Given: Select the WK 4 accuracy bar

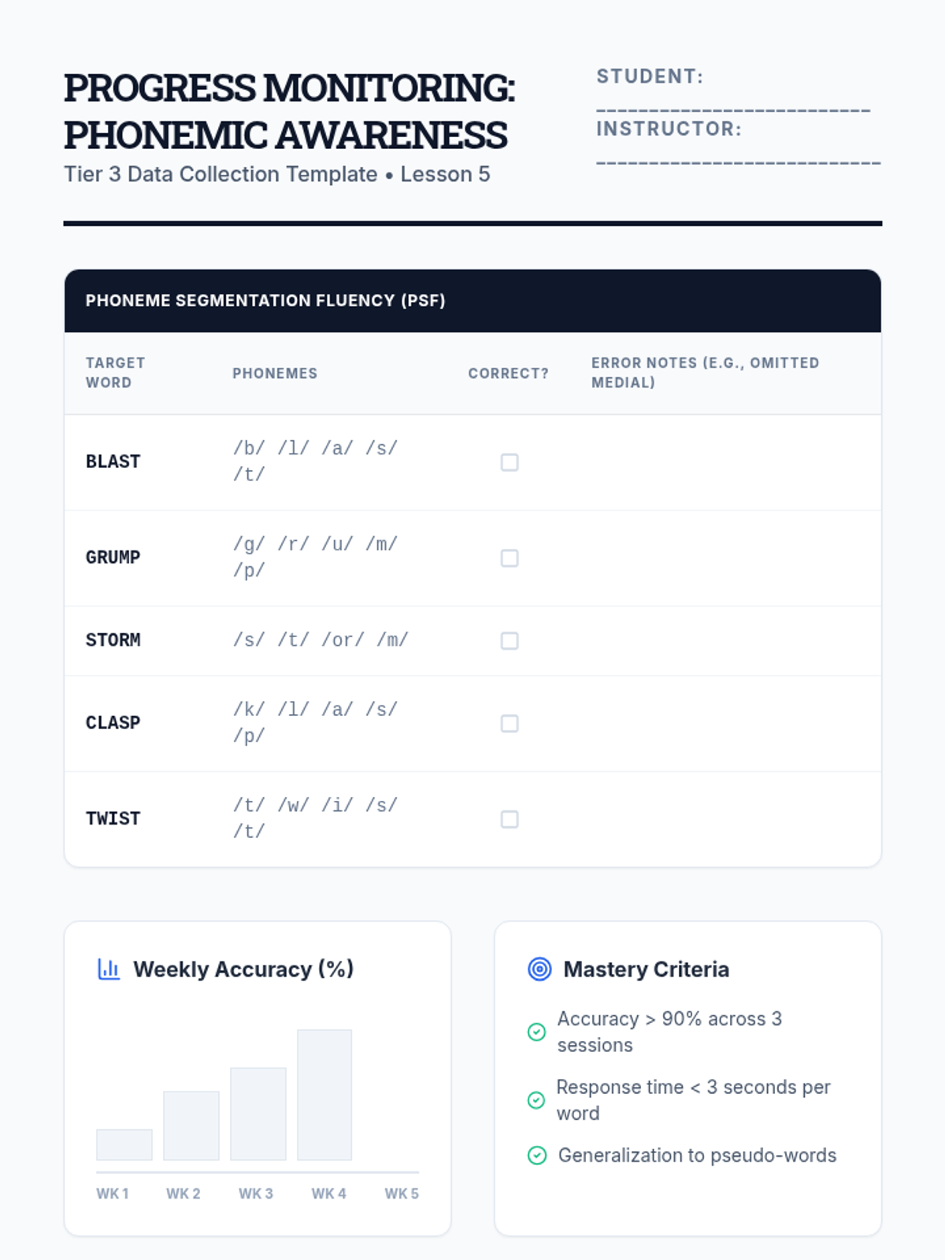Looking at the screenshot, I should click(324, 1095).
